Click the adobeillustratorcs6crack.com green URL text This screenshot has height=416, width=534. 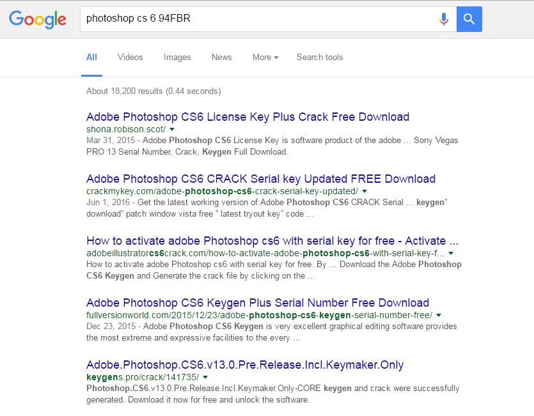click(x=265, y=253)
